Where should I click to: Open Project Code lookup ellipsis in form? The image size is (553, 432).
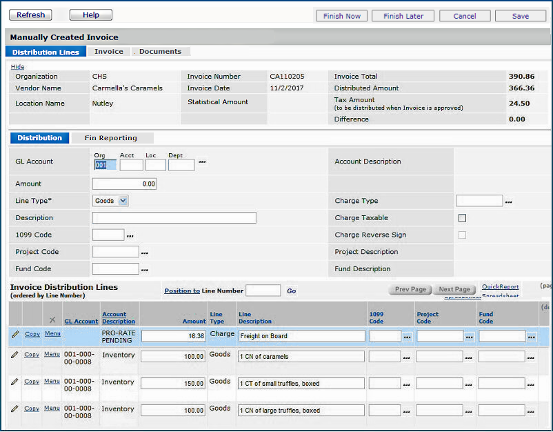(145, 253)
